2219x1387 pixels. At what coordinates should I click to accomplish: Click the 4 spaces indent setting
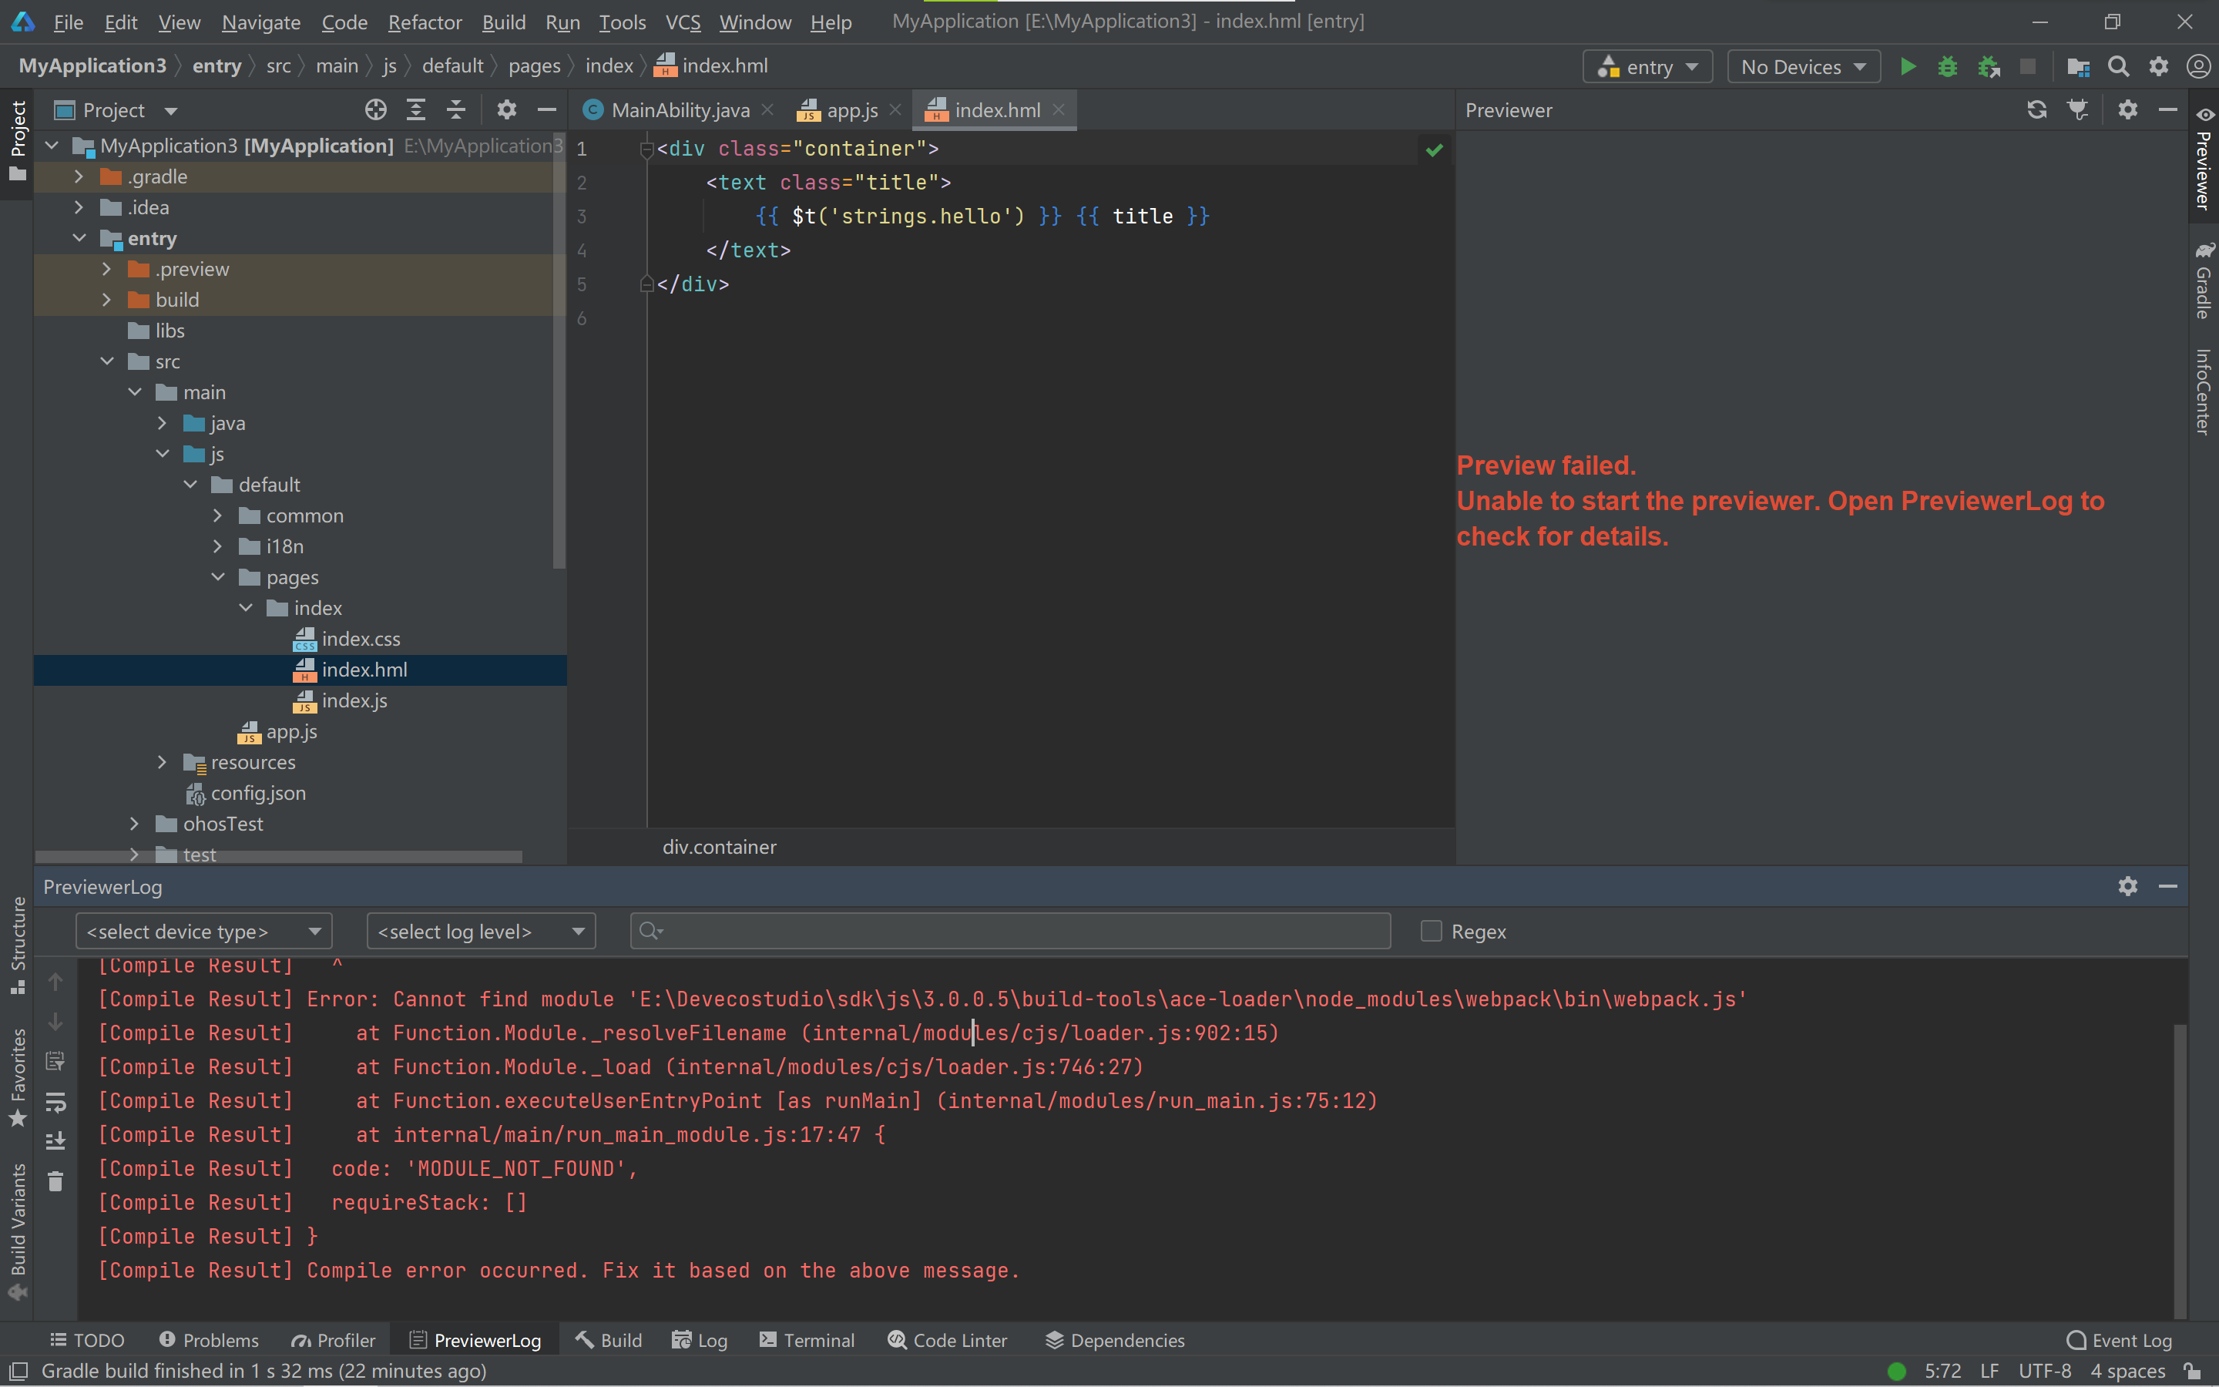click(x=2127, y=1371)
